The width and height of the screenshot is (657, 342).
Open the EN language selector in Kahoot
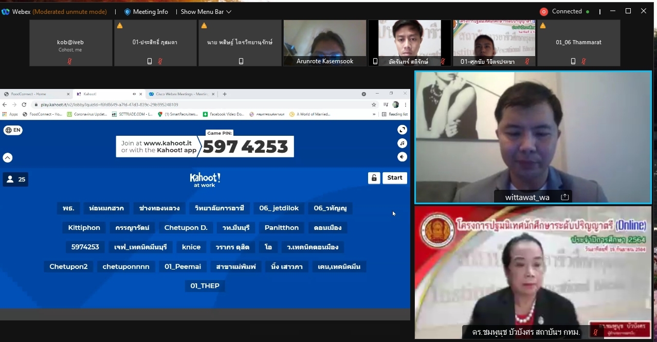(x=13, y=130)
